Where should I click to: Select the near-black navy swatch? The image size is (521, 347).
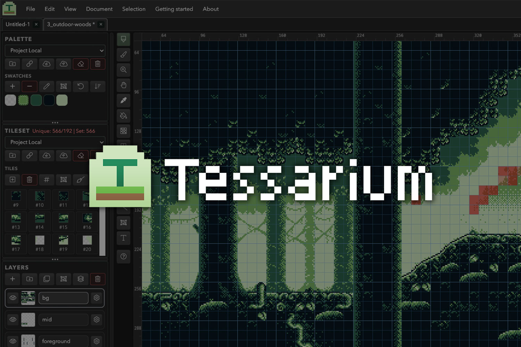[x=49, y=100]
